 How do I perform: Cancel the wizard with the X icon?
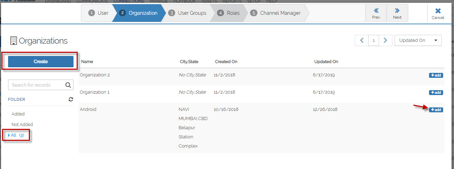coord(438,13)
